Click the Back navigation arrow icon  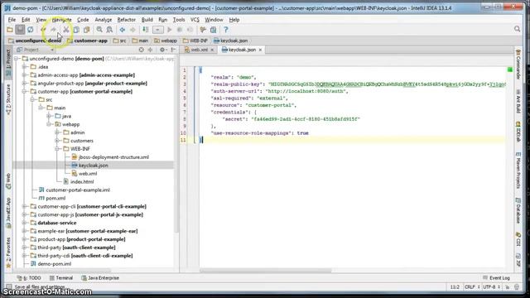tap(123, 30)
